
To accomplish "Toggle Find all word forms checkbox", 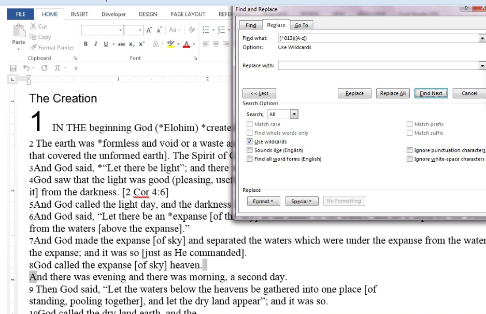I will point(250,159).
